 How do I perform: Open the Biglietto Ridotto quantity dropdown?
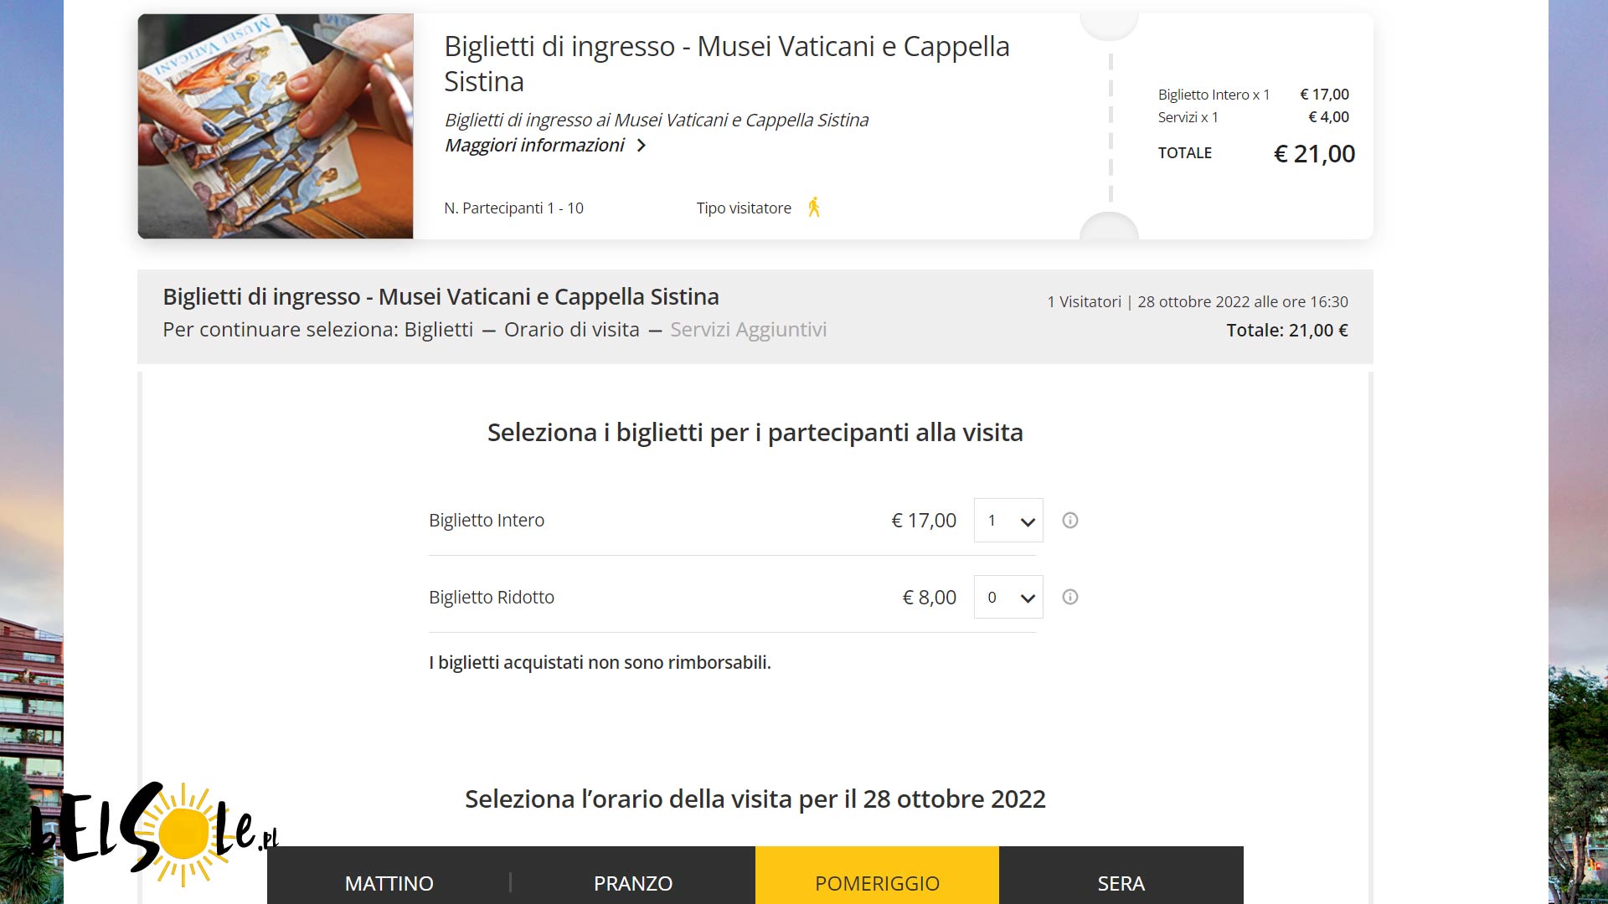pyautogui.click(x=1008, y=598)
